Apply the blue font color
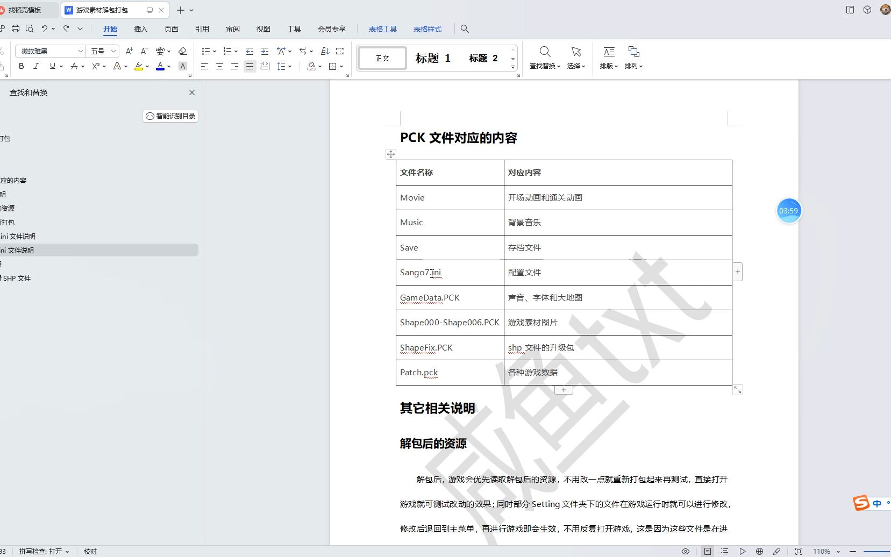This screenshot has width=891, height=557. click(160, 66)
